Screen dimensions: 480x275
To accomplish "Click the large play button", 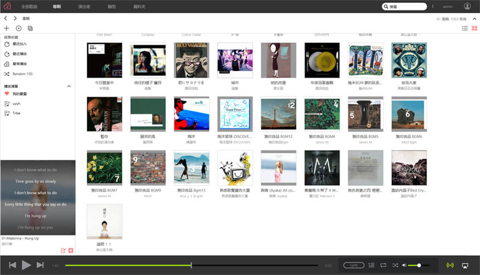I will tap(26, 265).
